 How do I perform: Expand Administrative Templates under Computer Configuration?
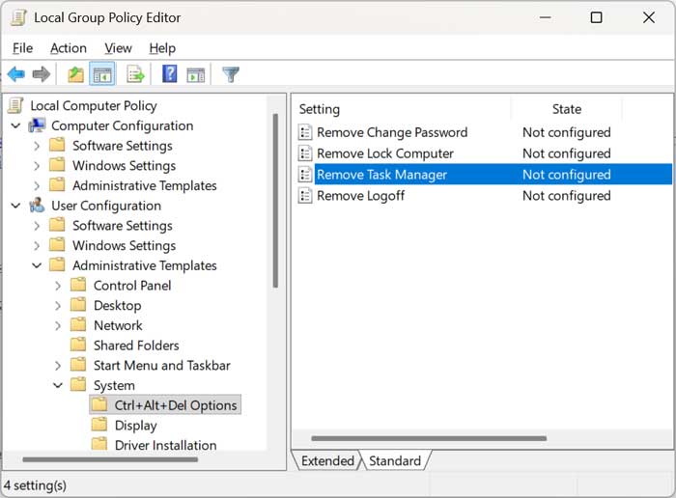pyautogui.click(x=37, y=185)
